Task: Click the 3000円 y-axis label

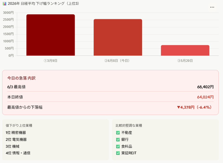Action: (8, 13)
